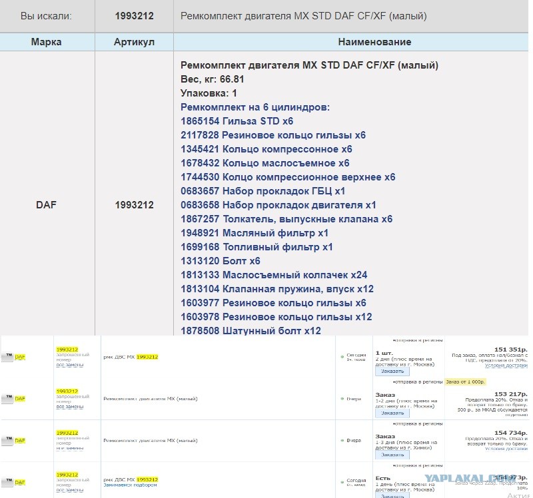Click the price 151 351р.

point(511,350)
